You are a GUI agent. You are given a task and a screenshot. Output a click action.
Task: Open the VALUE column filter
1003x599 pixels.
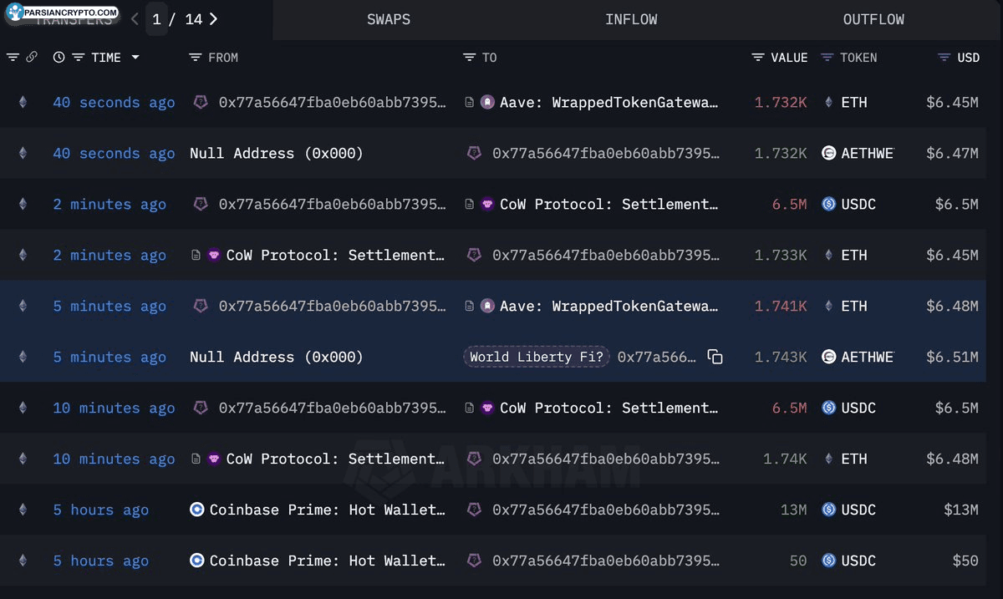[x=758, y=57]
